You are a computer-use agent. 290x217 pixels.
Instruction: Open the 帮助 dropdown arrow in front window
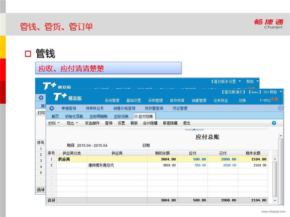281,92
